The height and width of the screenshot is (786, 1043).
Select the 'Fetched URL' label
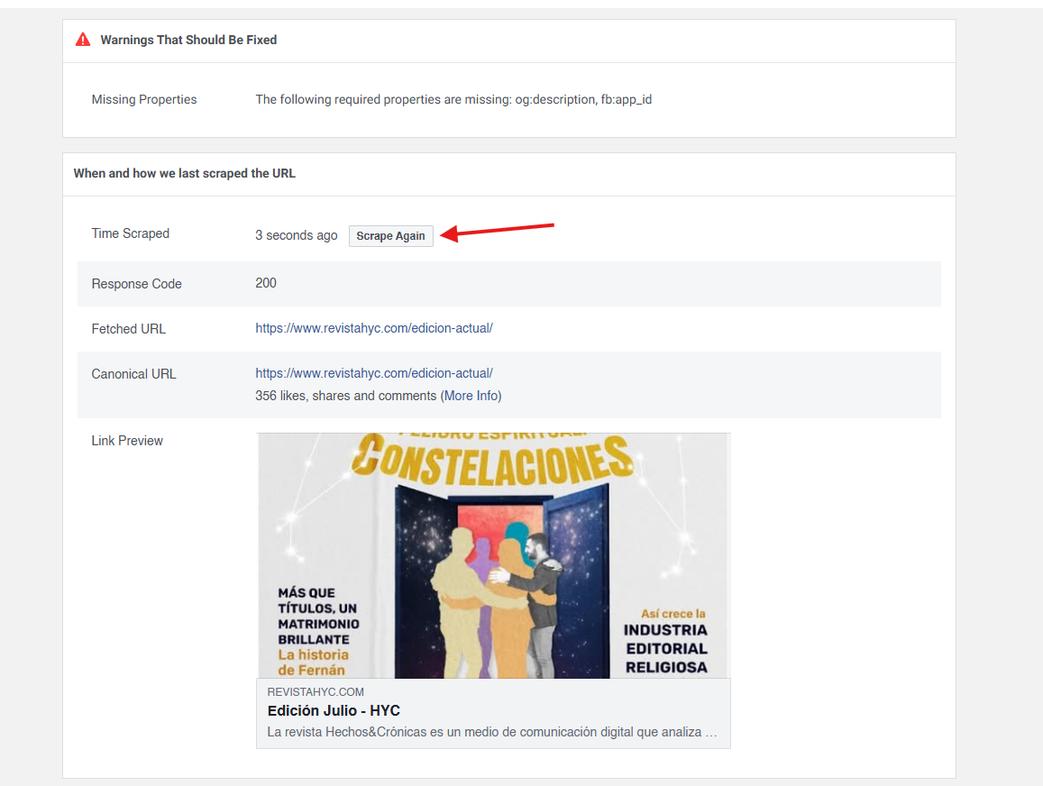coord(128,329)
